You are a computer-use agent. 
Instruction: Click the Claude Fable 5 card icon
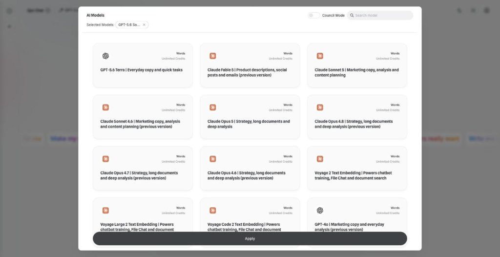pos(213,56)
